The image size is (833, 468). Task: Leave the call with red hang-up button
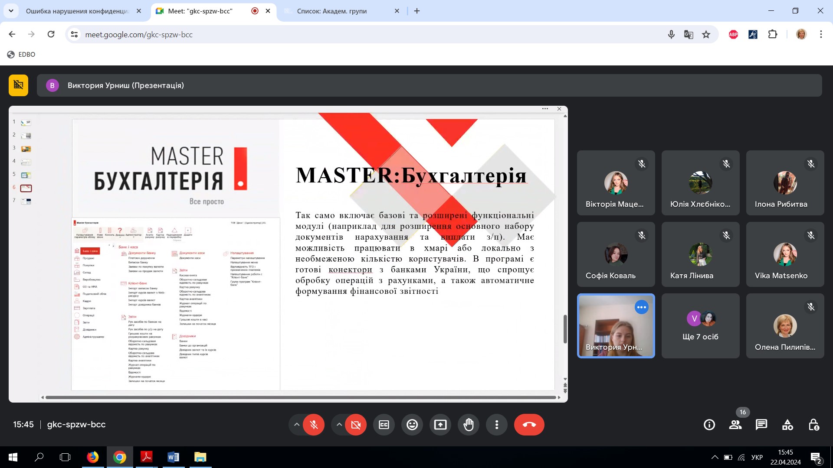click(529, 425)
